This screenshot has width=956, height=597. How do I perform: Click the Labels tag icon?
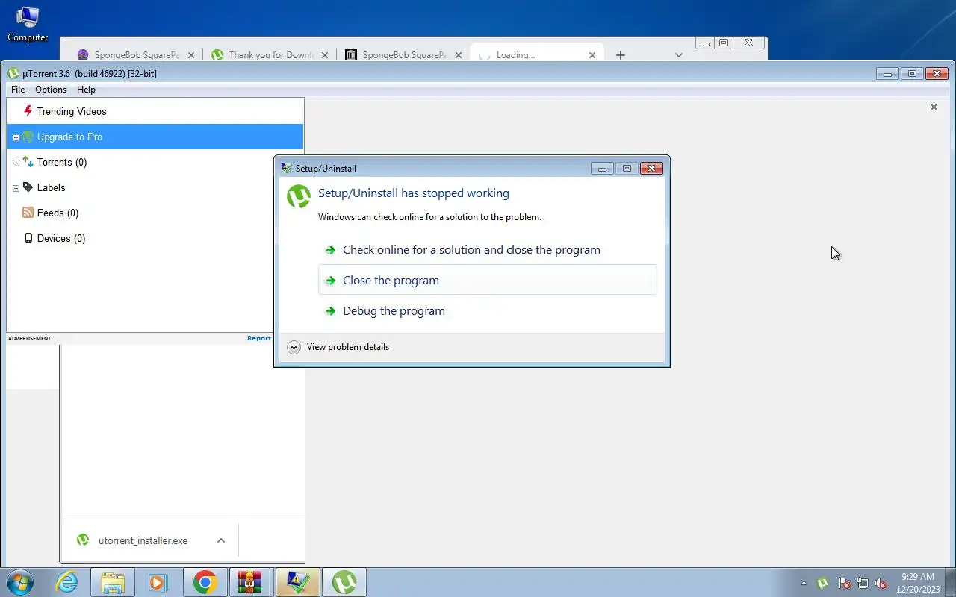28,187
